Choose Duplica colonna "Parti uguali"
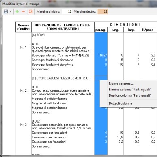Viewport: 157px width, 157px height. coord(130,95)
